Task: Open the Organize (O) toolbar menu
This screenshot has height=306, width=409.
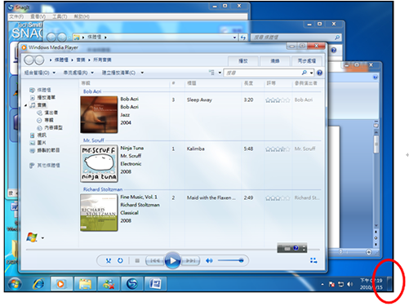Action: (x=40, y=73)
